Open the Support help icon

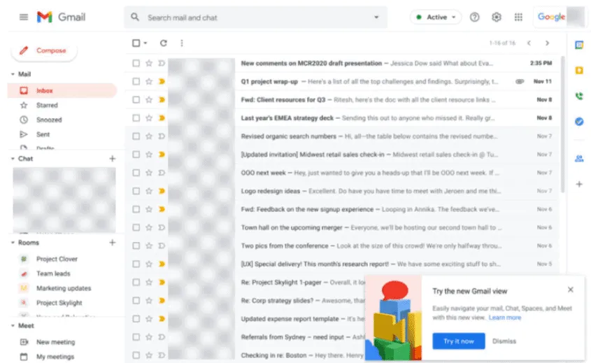pos(474,17)
